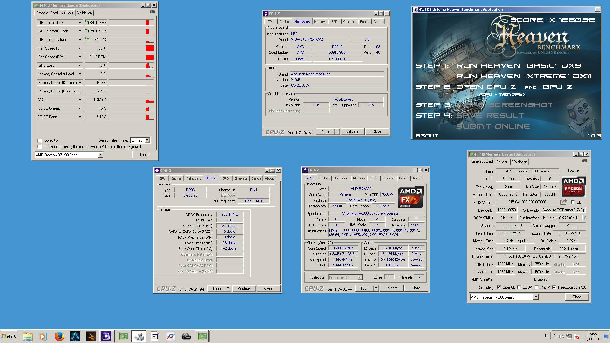This screenshot has width=610, height=343.
Task: Show hidden tray icons with the chevron
Action: (554, 336)
